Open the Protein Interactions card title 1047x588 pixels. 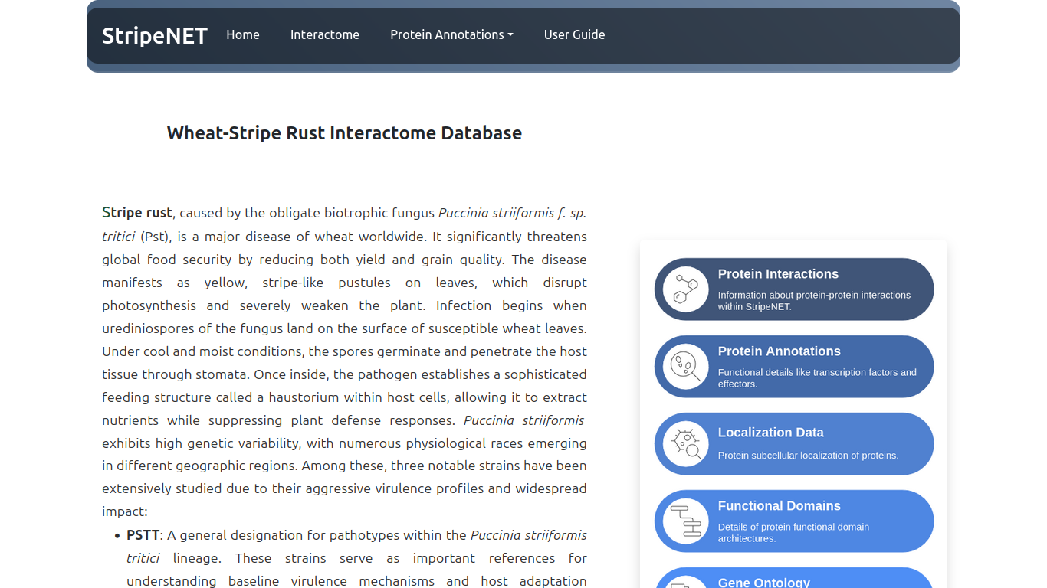(778, 274)
